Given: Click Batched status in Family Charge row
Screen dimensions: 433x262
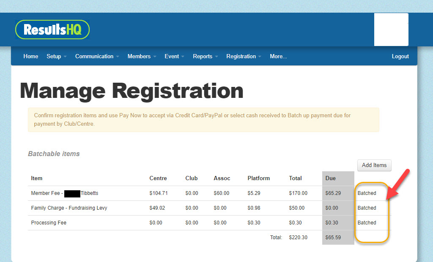Looking at the screenshot, I should tap(367, 208).
